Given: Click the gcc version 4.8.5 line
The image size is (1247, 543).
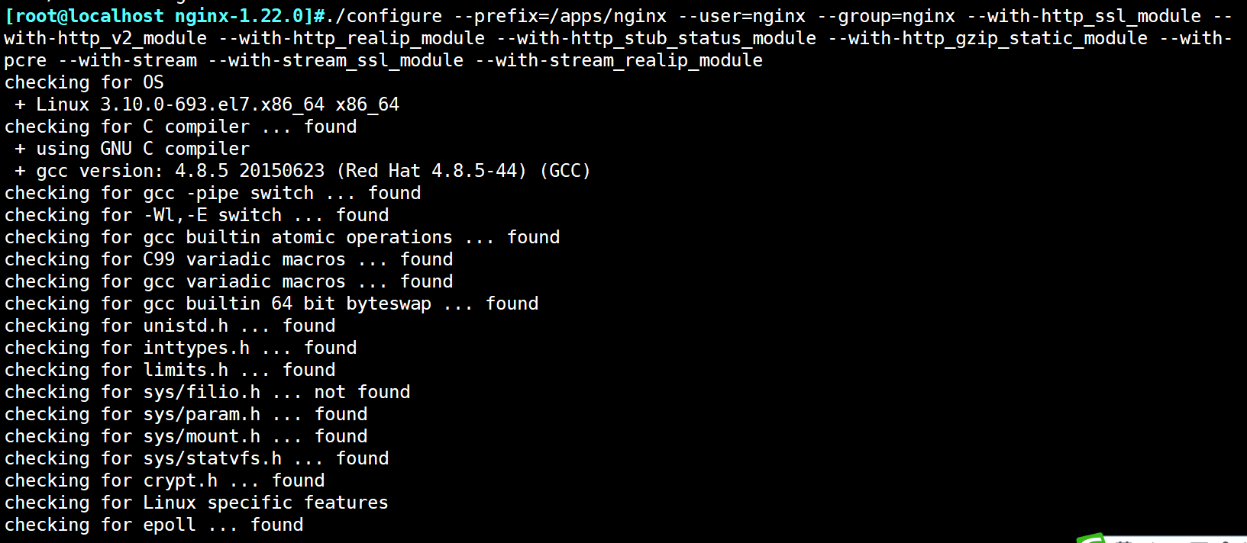Looking at the screenshot, I should [x=302, y=171].
